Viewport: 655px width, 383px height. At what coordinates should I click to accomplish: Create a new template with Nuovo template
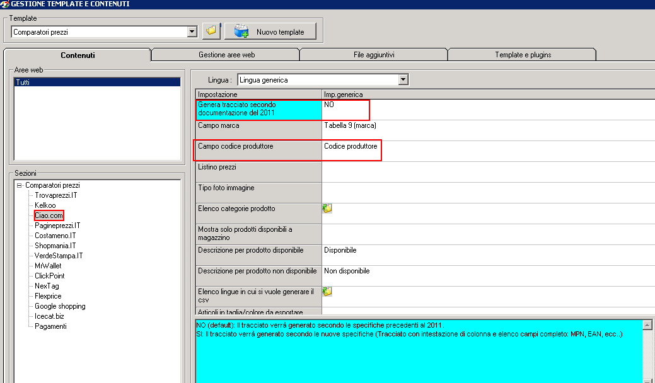click(x=270, y=31)
